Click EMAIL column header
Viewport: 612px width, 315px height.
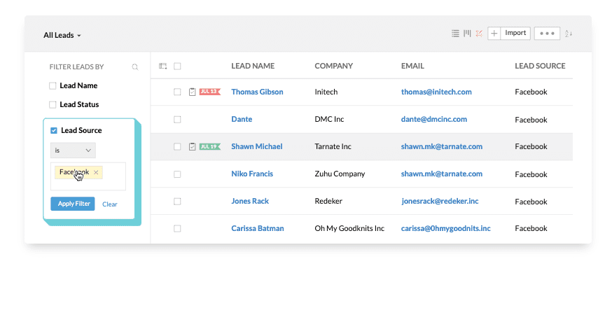click(x=412, y=66)
